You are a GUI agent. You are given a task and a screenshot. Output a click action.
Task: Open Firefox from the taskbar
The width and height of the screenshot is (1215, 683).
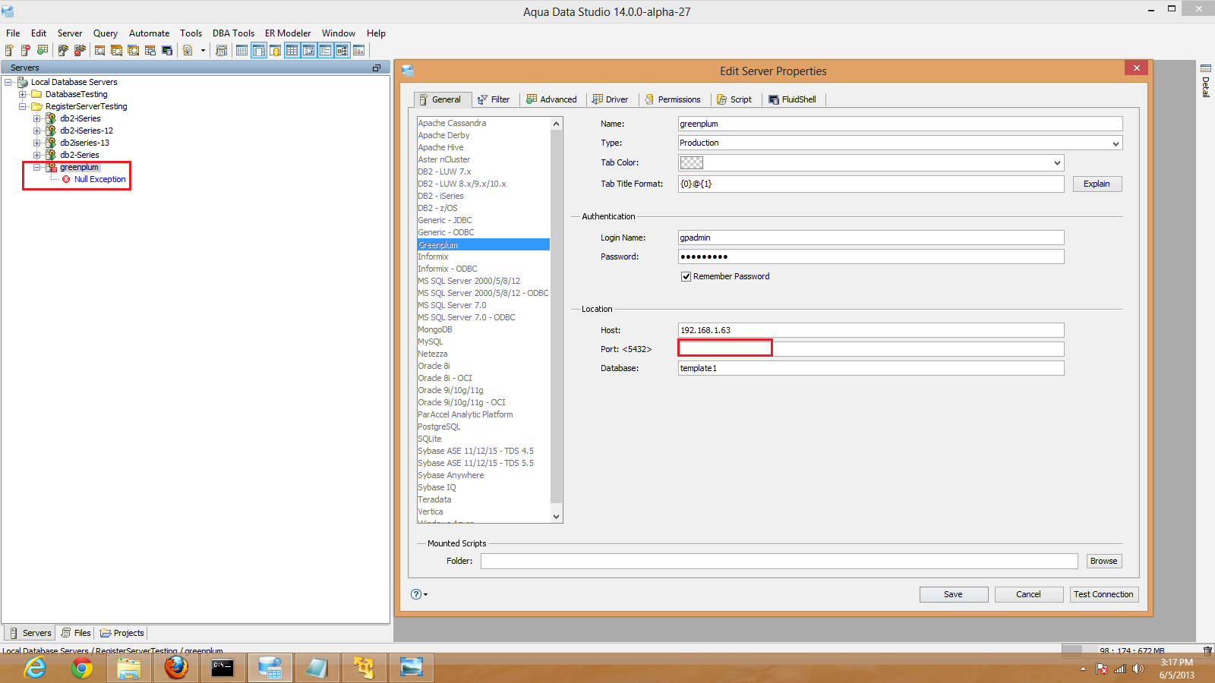[x=176, y=668]
